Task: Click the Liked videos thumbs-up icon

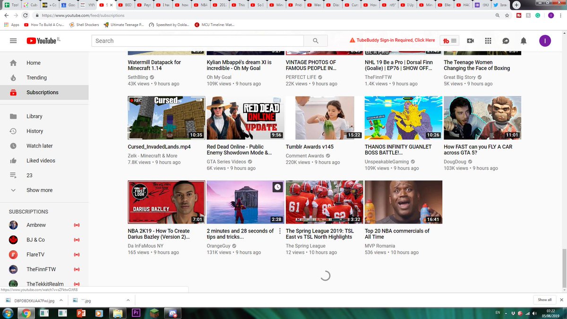Action: (x=13, y=161)
